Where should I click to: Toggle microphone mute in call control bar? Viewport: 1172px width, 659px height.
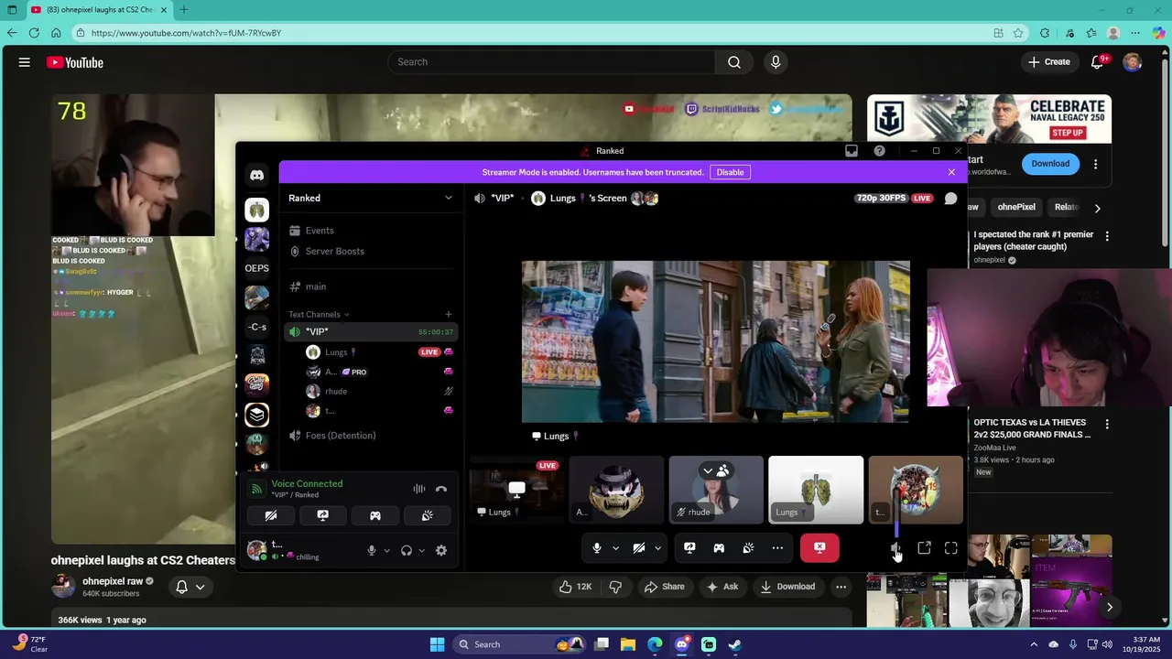(x=597, y=548)
